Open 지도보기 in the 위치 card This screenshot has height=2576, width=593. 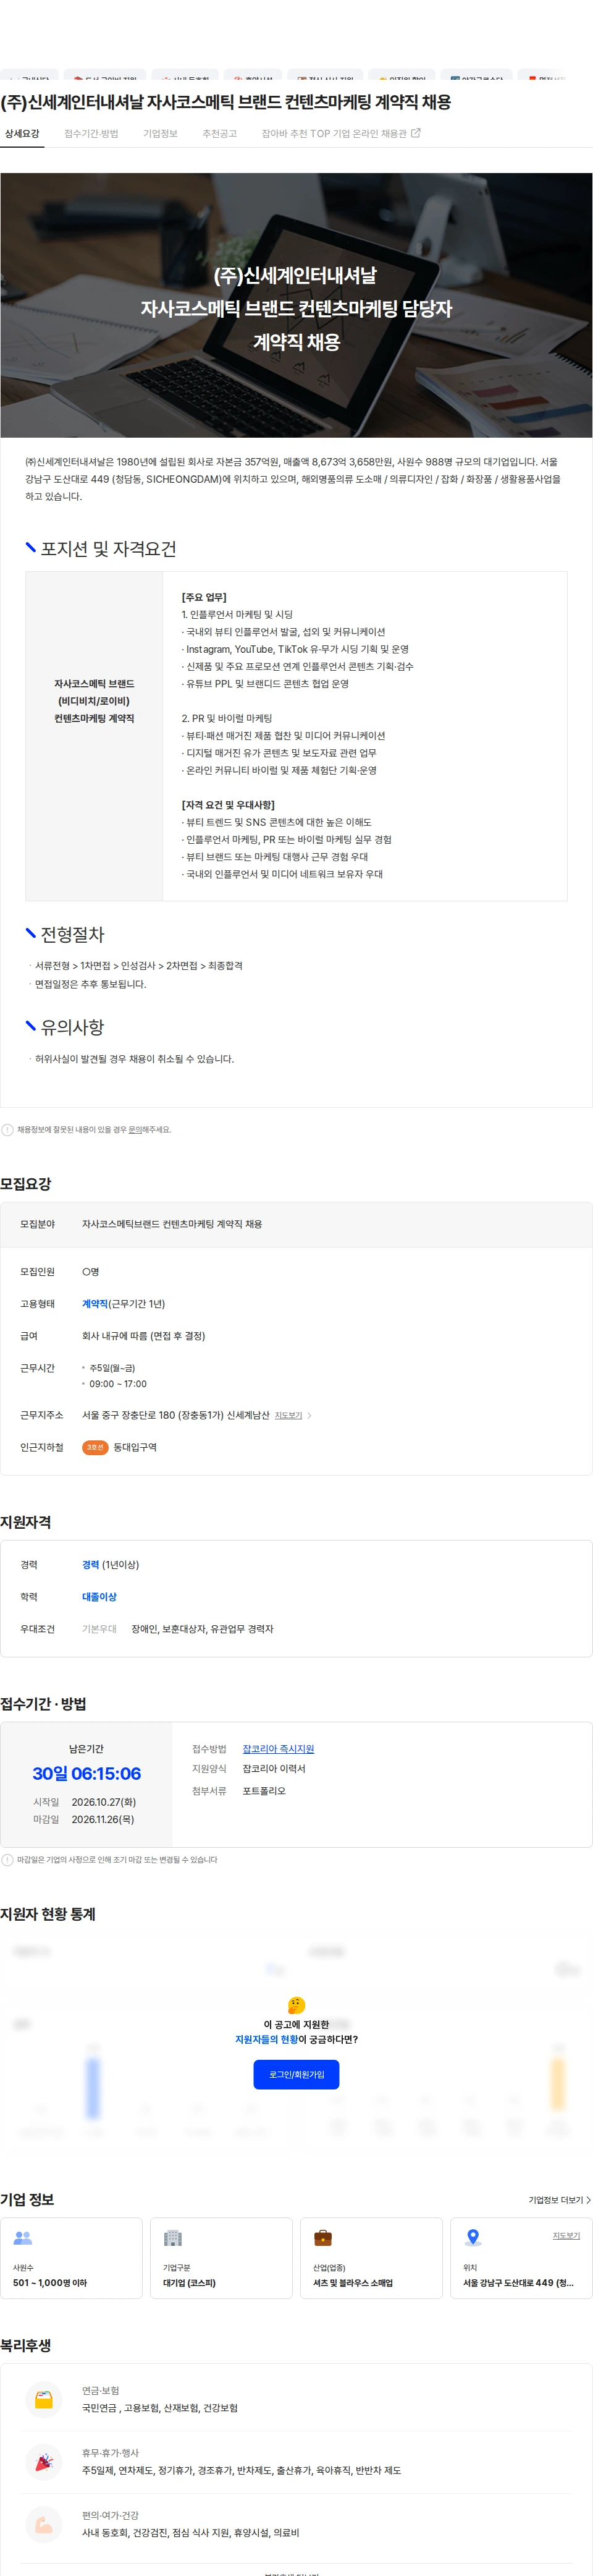tap(566, 2235)
